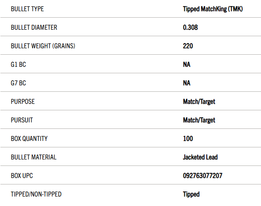Click the G1 BC label
The width and height of the screenshot is (261, 206).
(19, 65)
